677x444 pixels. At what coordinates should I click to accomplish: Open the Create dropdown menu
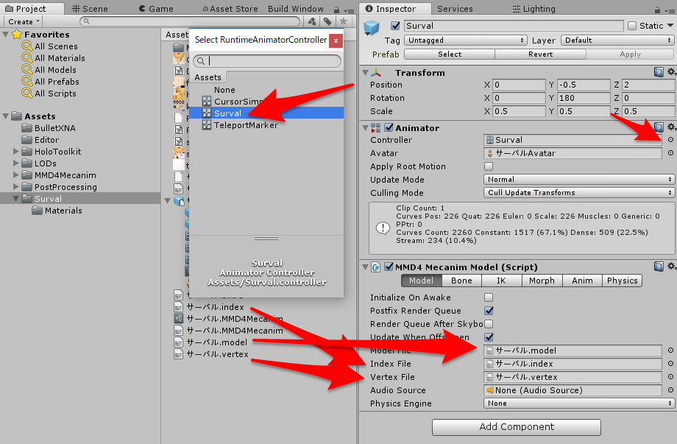coord(24,21)
